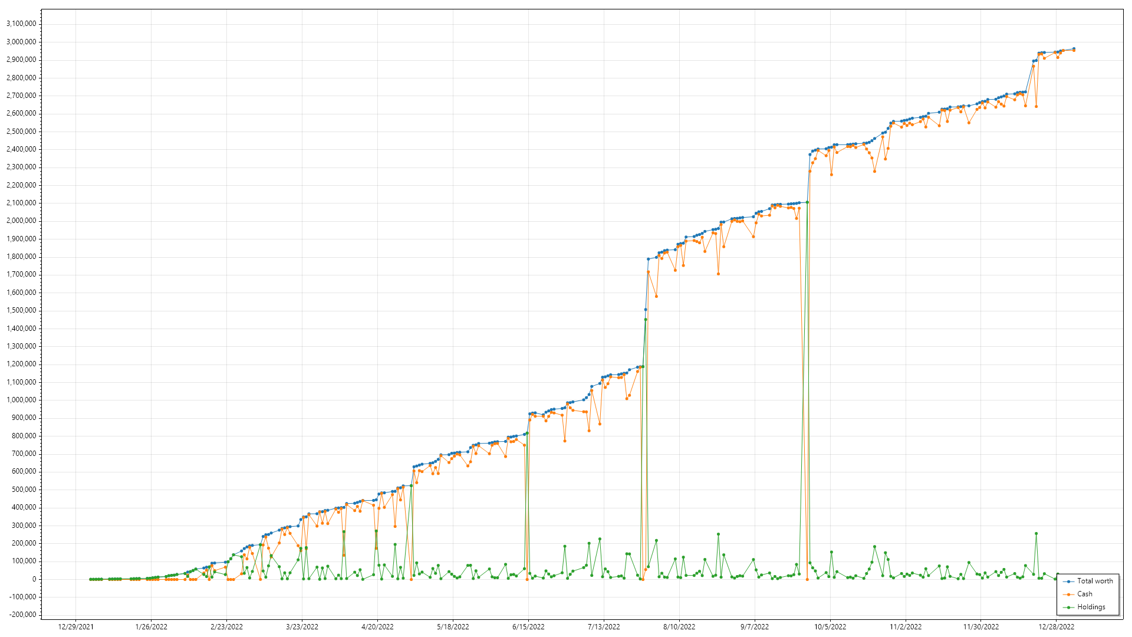Click the orange Cash legend marker
This screenshot has height=637, width=1132.
[x=1068, y=595]
